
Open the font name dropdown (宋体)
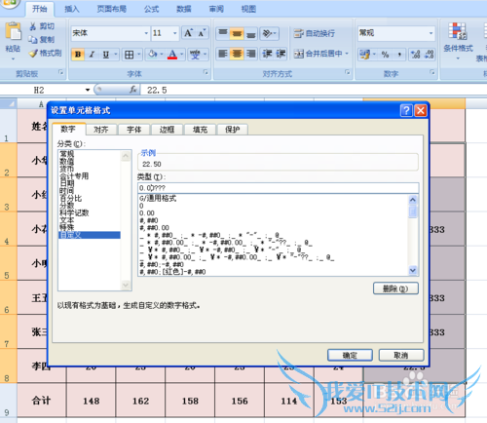point(146,33)
